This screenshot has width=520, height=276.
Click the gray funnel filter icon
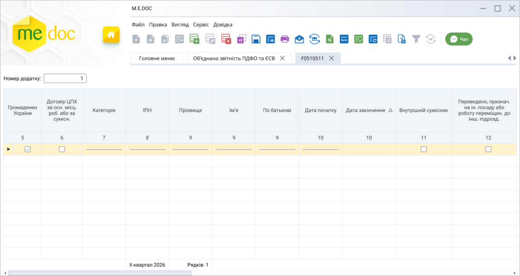click(416, 39)
